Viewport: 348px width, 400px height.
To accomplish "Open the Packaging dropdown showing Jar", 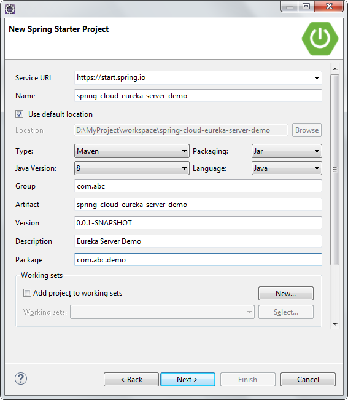I will click(x=287, y=151).
